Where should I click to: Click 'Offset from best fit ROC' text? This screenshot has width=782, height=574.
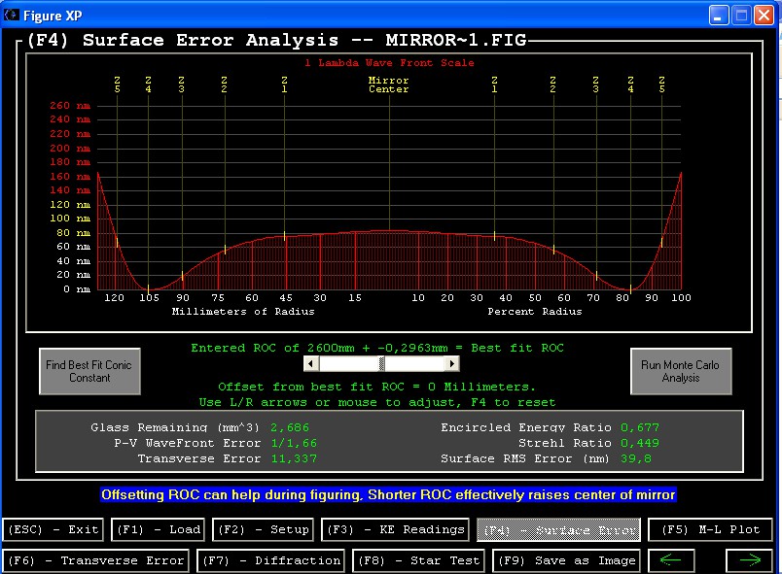(376, 387)
